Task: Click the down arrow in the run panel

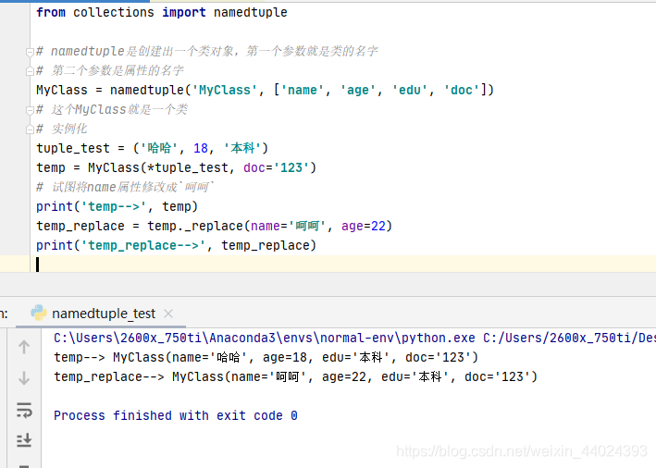Action: point(24,377)
